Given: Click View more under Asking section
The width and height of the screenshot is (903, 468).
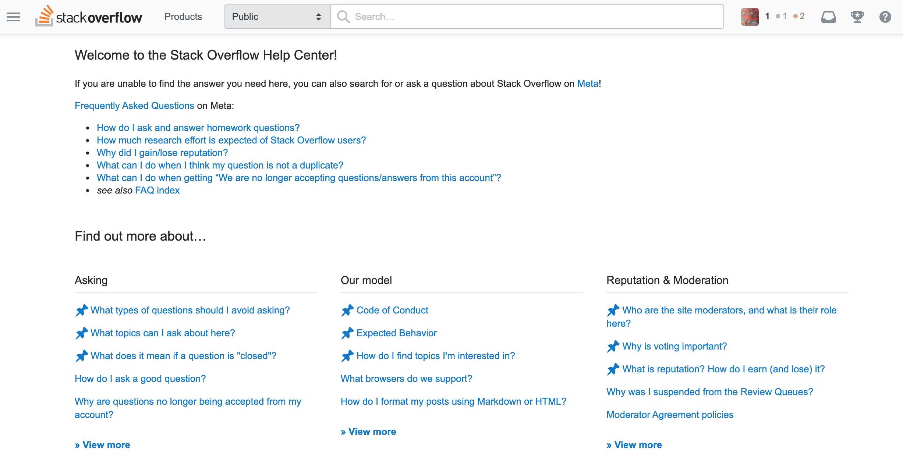Looking at the screenshot, I should 102,445.
